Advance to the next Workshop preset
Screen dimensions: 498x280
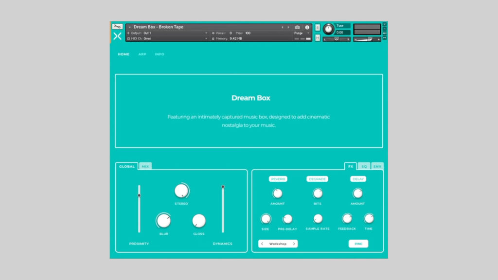coord(294,244)
